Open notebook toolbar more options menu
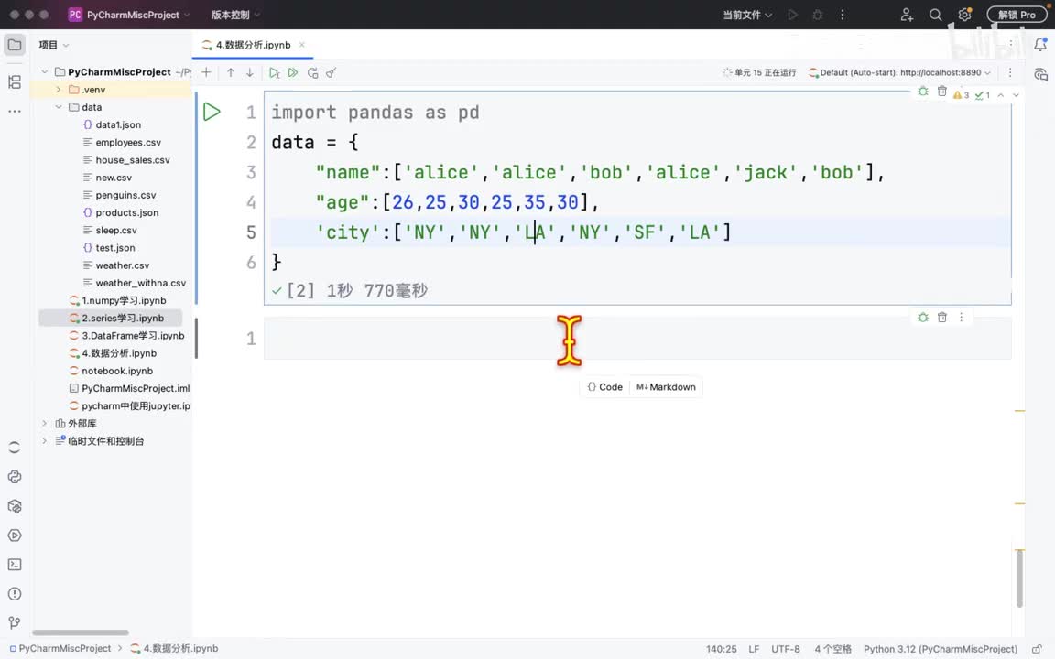The width and height of the screenshot is (1055, 659). click(x=1010, y=72)
